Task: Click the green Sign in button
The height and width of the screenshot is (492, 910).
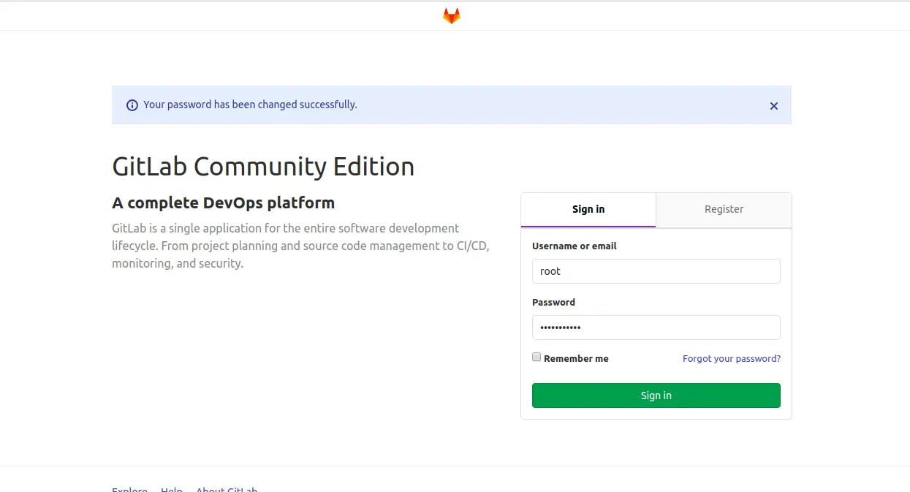Action: (x=656, y=396)
